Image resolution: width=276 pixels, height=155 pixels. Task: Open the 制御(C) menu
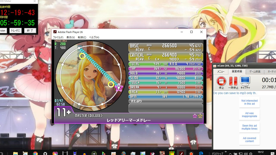point(82,37)
